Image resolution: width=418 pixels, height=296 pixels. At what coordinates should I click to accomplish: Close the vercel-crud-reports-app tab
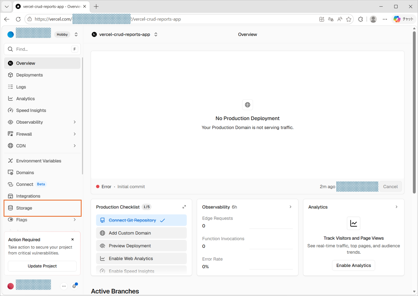coord(85,6)
